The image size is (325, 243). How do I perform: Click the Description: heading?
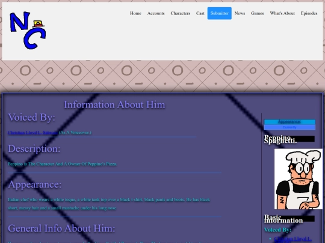pos(34,149)
